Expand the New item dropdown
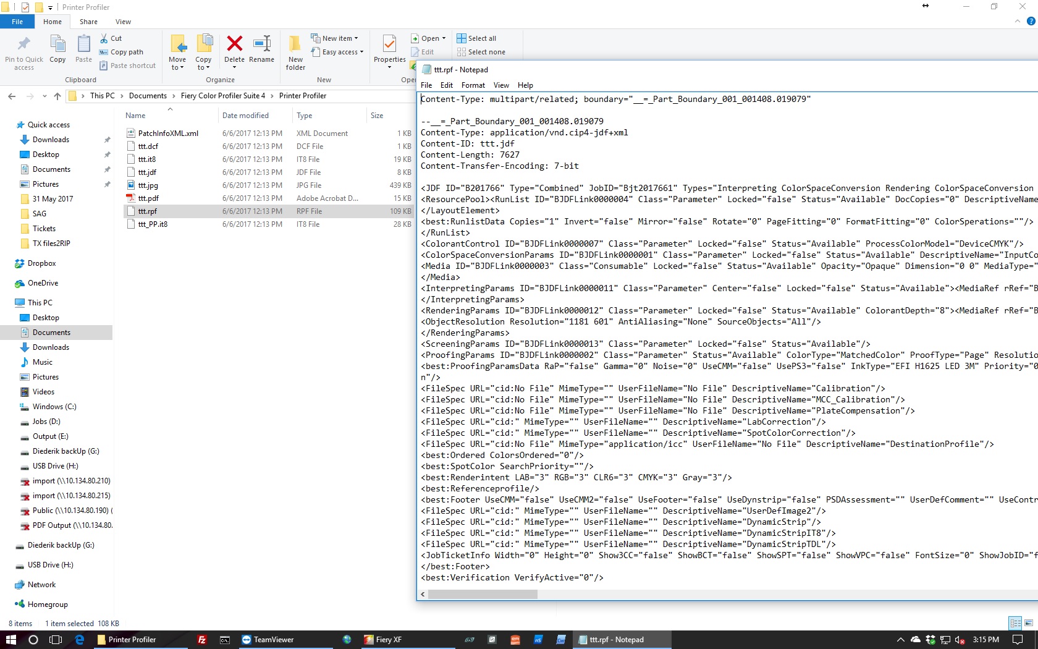Viewport: 1038px width, 649px height. (334, 38)
